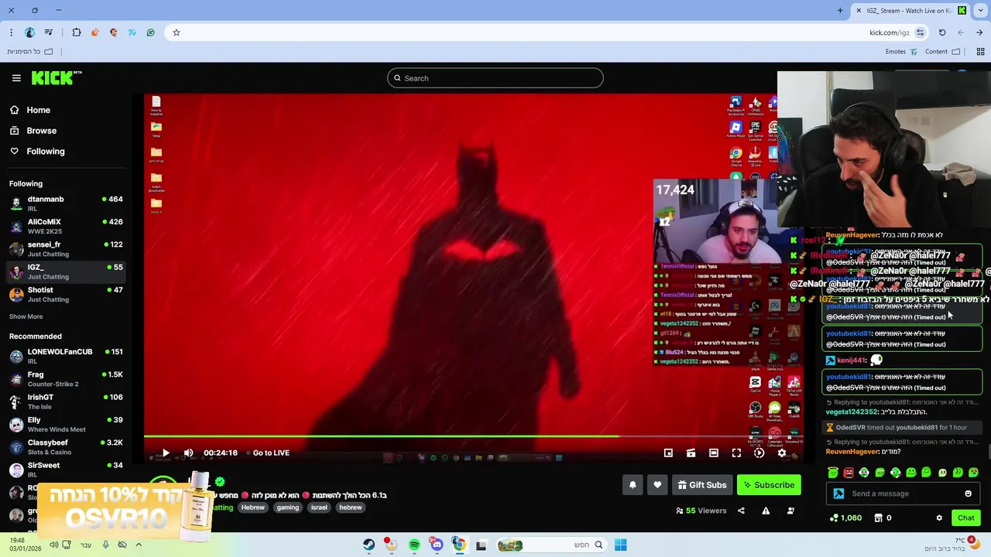Open the Grammarly extension icon
This screenshot has height=557, width=991.
(150, 32)
